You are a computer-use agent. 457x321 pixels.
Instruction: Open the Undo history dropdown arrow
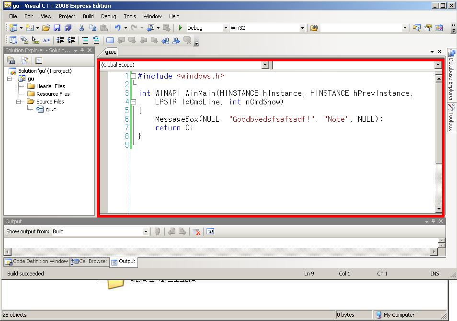click(x=126, y=28)
